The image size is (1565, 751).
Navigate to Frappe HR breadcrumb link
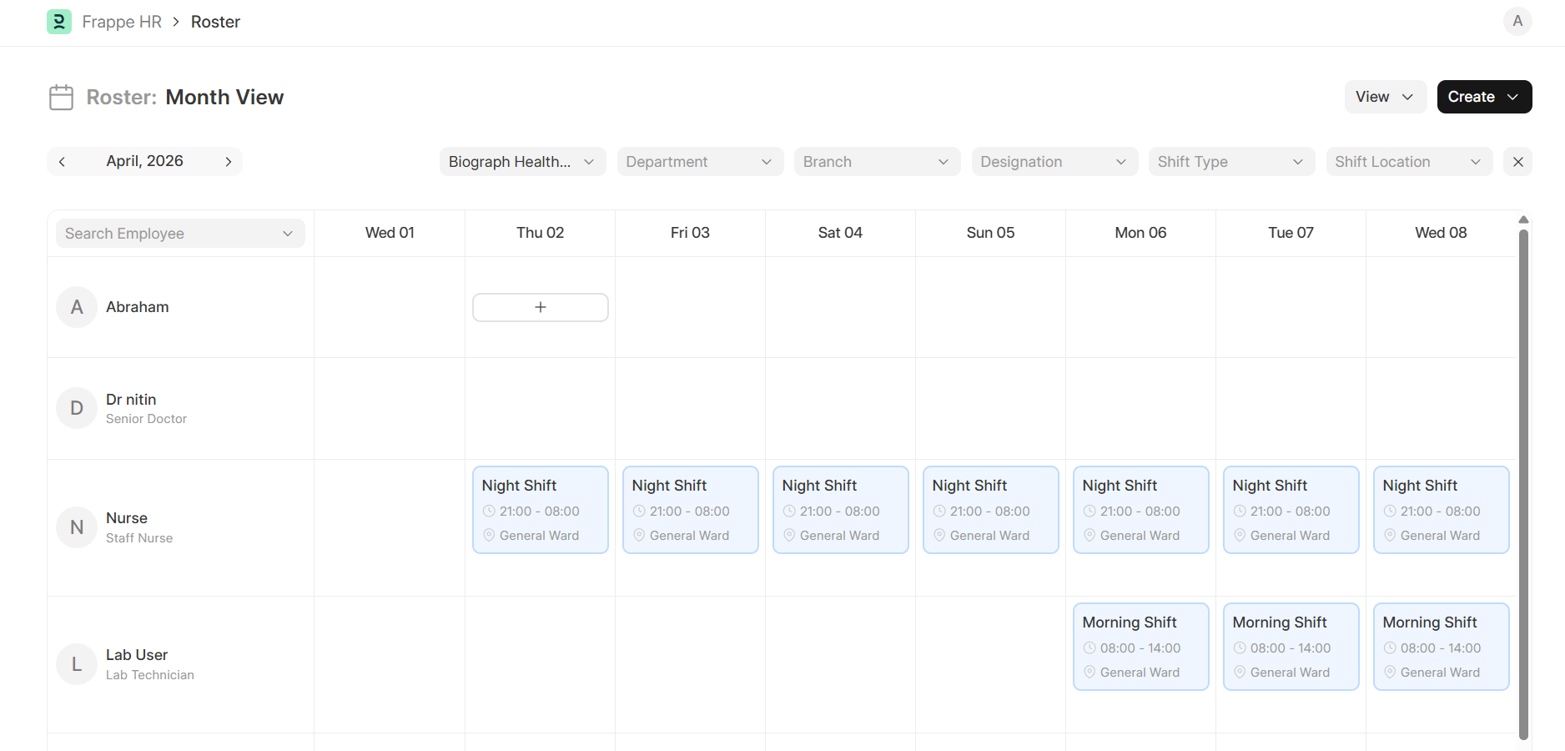click(122, 22)
